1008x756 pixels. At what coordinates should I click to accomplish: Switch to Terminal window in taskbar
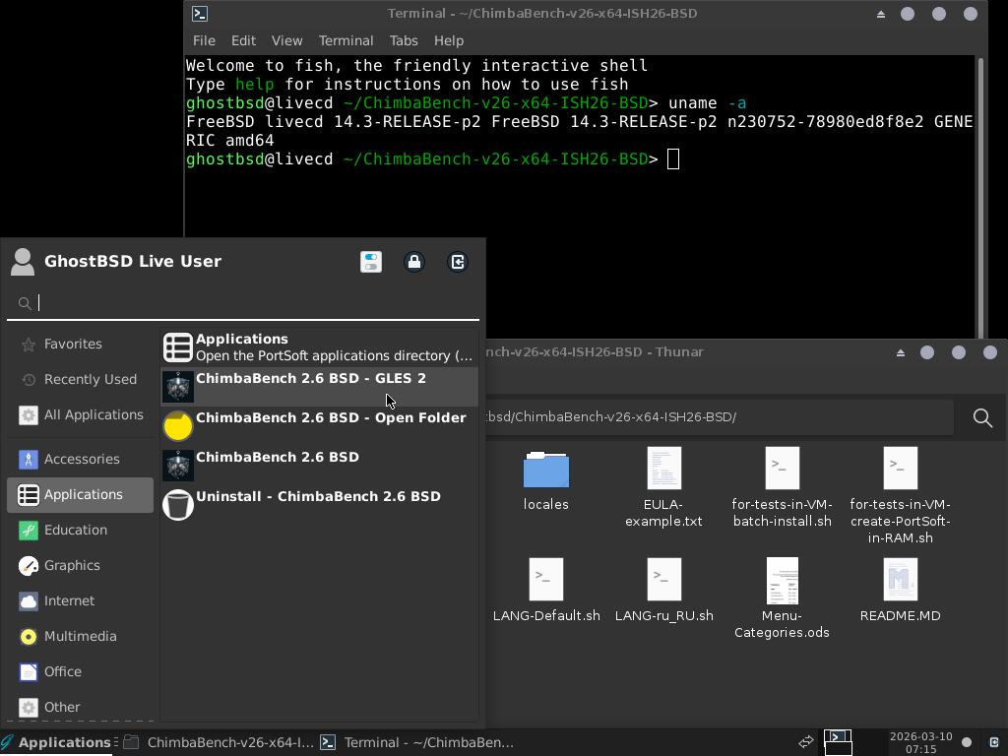tap(417, 742)
